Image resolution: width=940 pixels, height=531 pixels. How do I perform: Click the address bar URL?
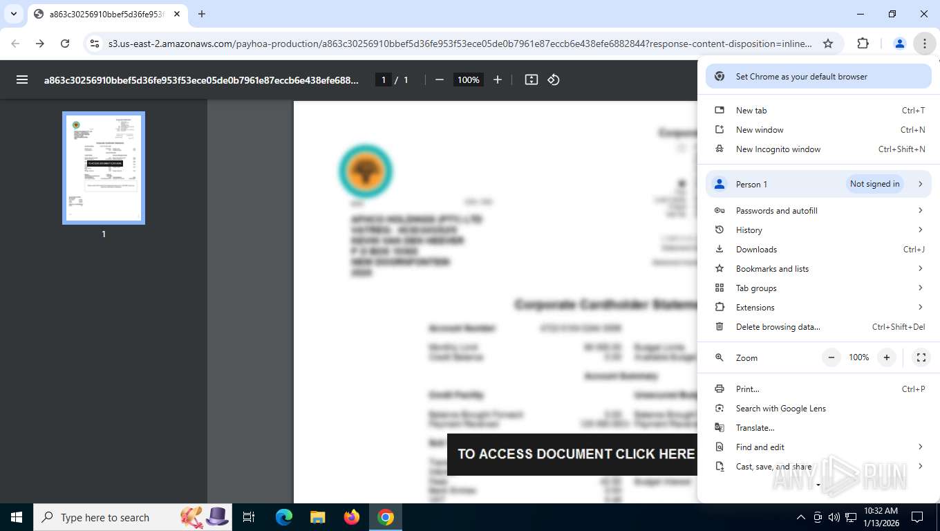460,44
